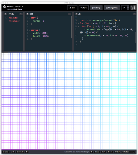Toggle the Console panel

coord(5,152)
